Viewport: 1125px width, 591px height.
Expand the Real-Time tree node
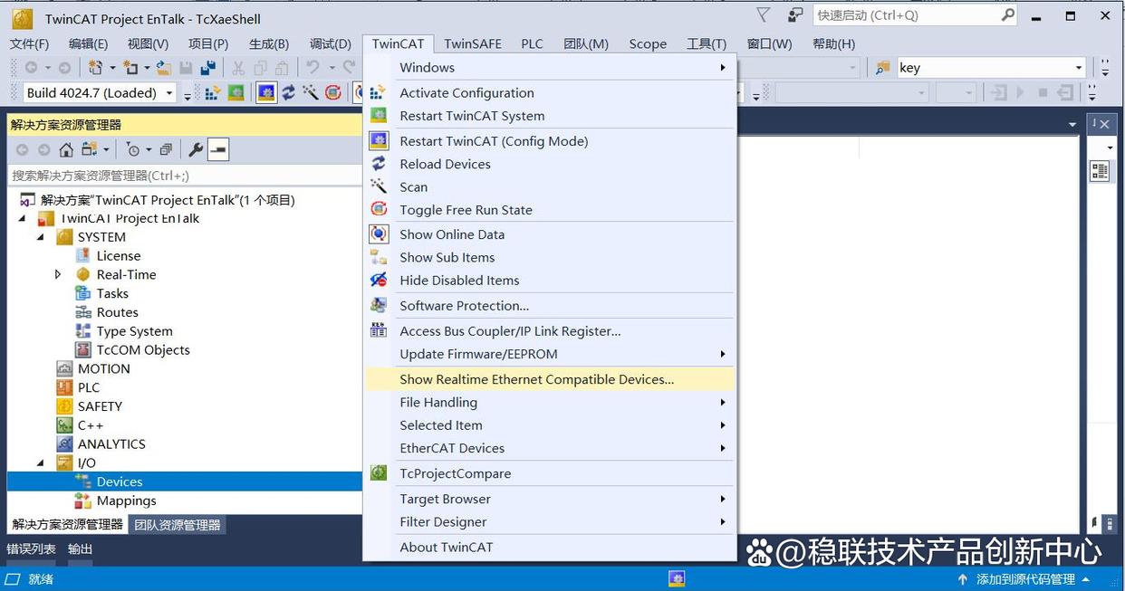(x=58, y=274)
